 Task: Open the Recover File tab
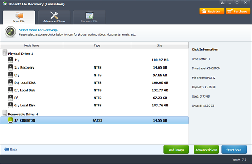[x=89, y=17]
